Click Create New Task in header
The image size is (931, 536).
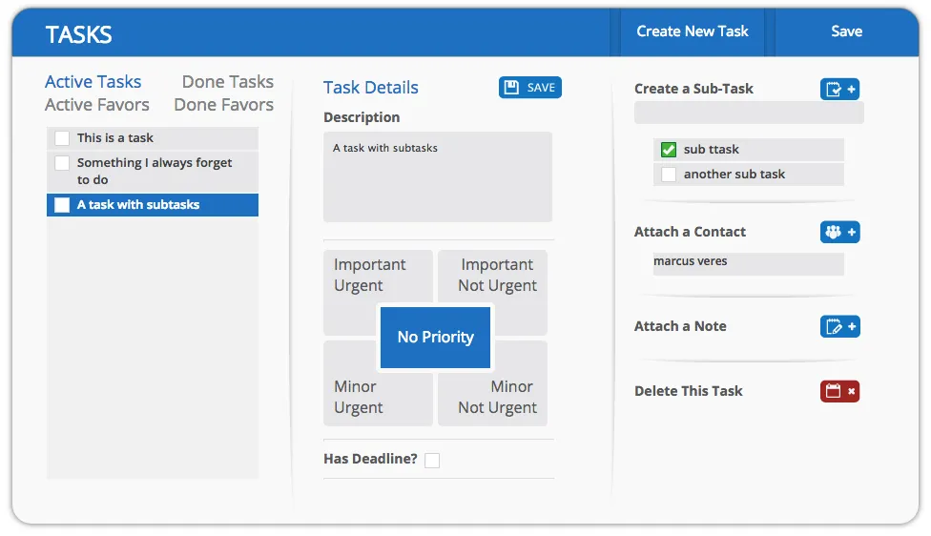pyautogui.click(x=693, y=31)
